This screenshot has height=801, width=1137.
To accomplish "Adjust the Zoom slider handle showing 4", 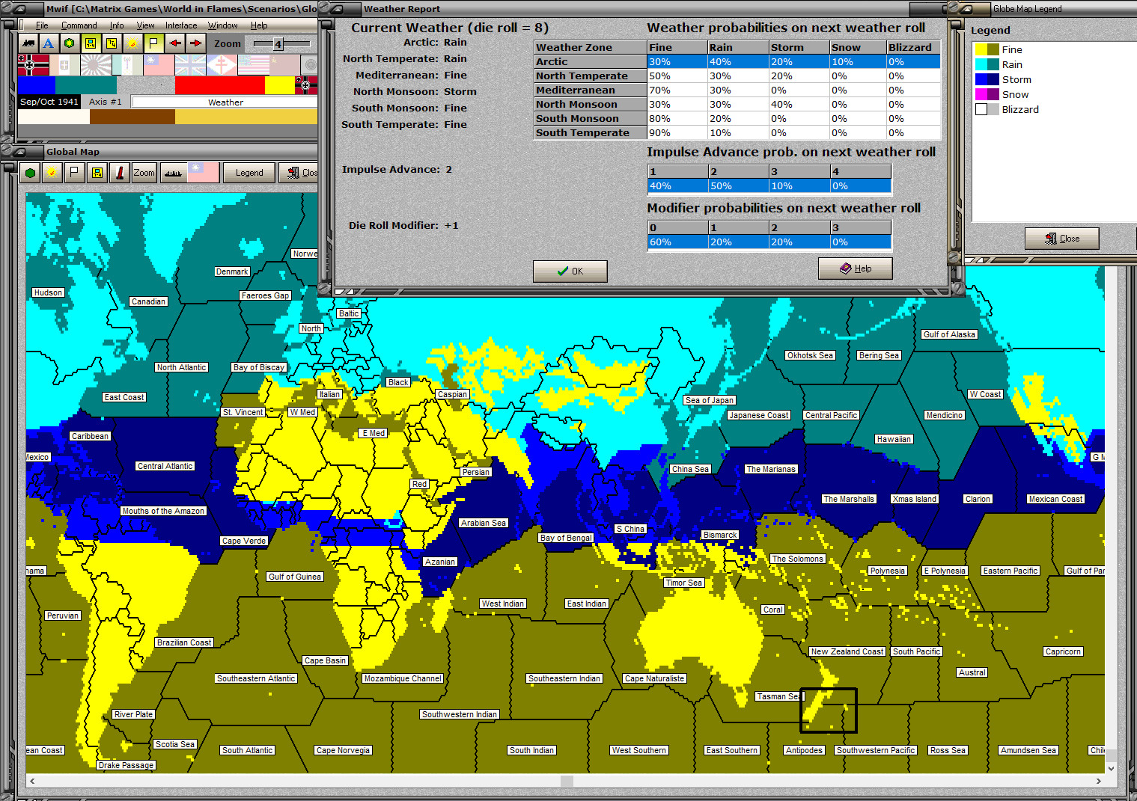I will coord(278,44).
